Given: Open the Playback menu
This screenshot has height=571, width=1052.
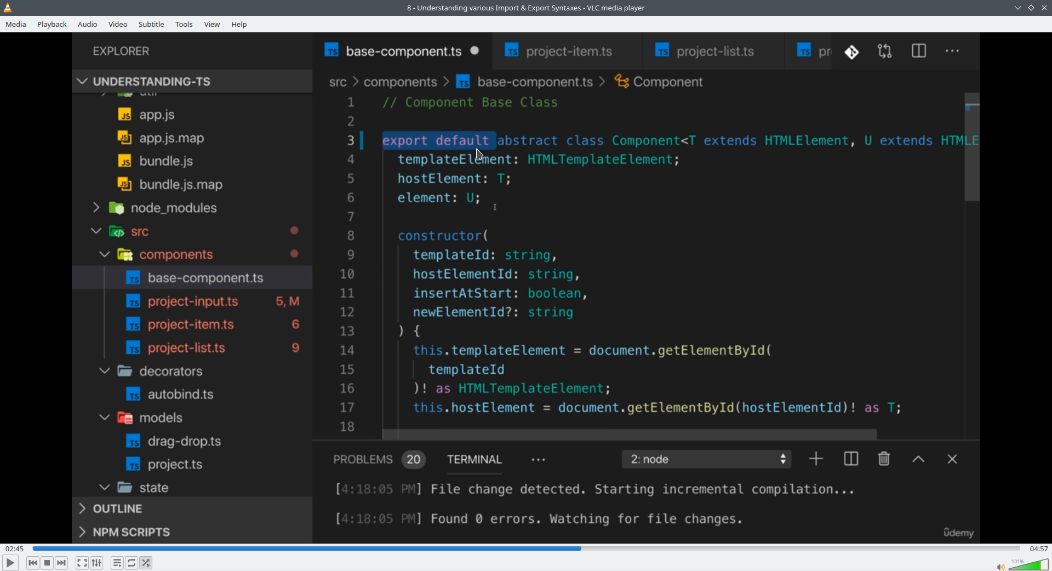Looking at the screenshot, I should [x=52, y=25].
